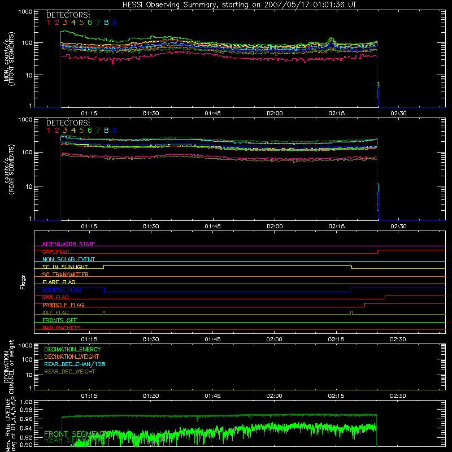This screenshot has width=452, height=452.
Task: Click the vertical Flags axis label
Action: tap(23, 282)
